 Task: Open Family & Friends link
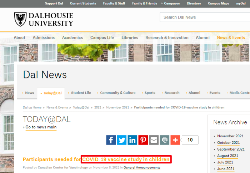tap(144, 3)
